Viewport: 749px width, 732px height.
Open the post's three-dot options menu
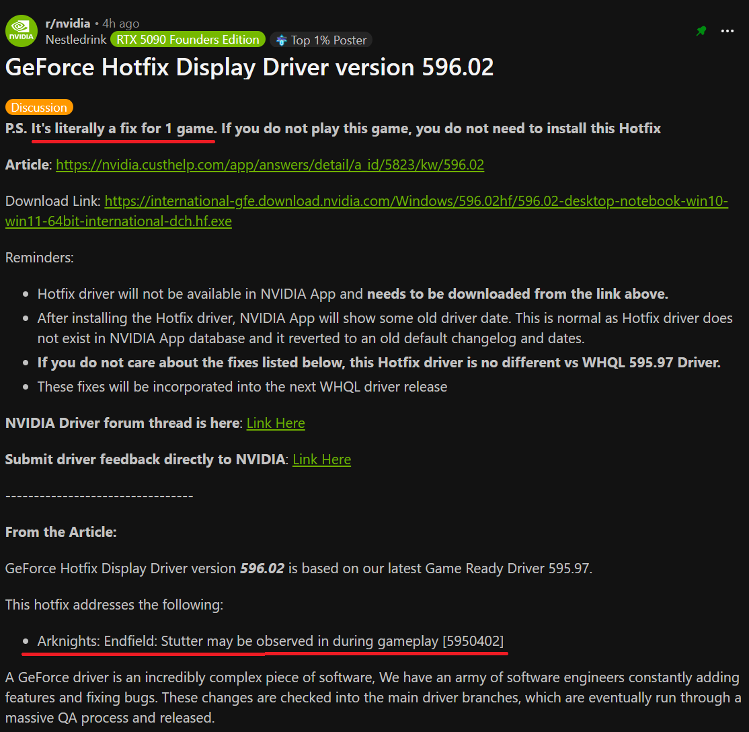(x=727, y=31)
